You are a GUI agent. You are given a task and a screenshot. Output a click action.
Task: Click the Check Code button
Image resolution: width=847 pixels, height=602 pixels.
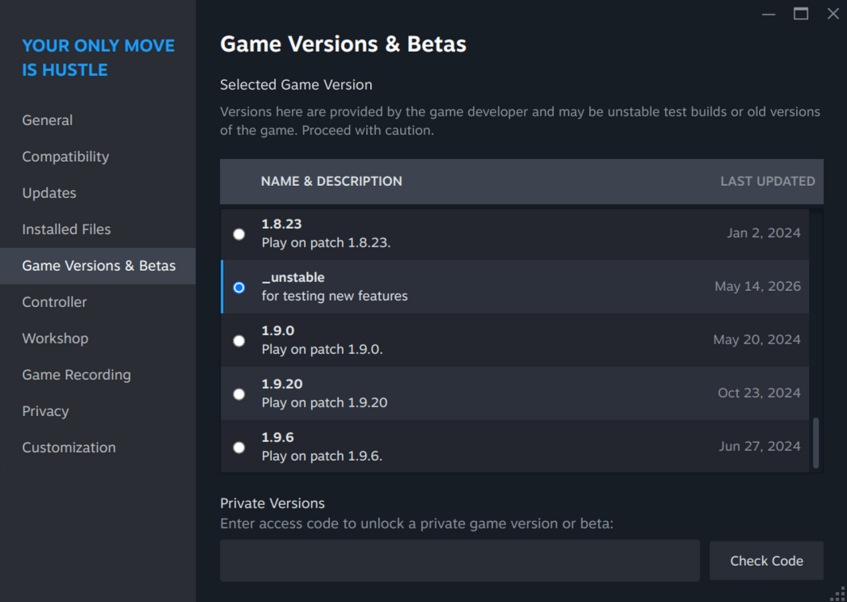[x=766, y=561]
